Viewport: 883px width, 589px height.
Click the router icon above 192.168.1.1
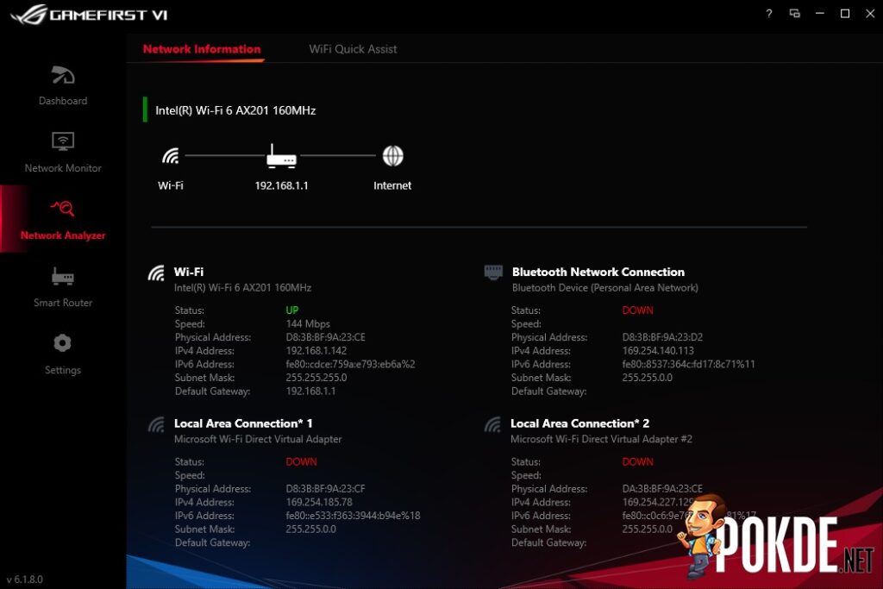281,157
